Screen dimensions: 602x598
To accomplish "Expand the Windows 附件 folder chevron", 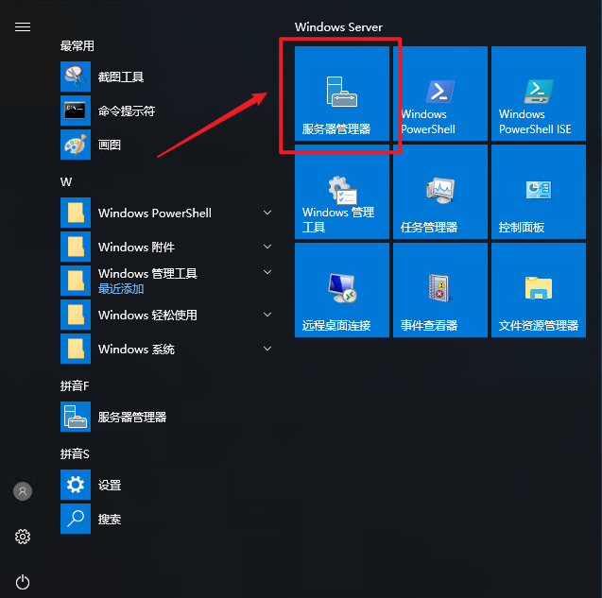I will [267, 247].
